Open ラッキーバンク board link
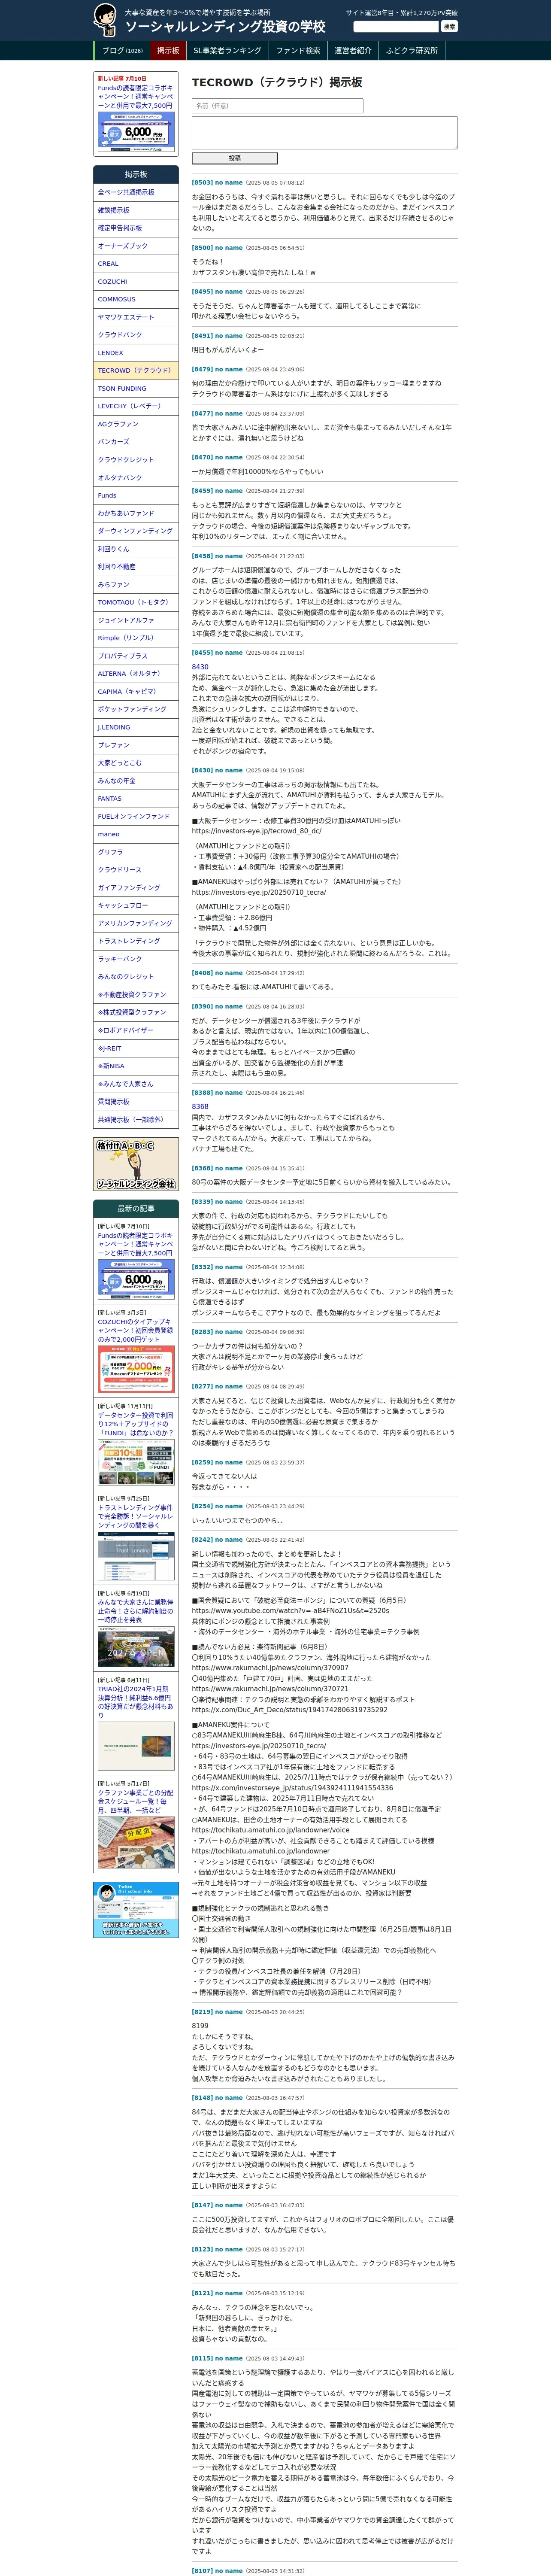The height and width of the screenshot is (2576, 551). (136, 959)
